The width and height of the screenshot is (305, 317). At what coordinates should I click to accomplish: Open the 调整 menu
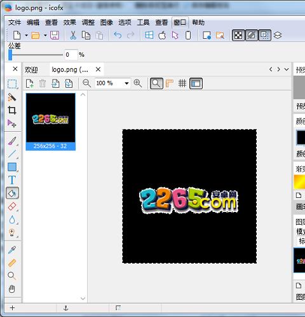(x=88, y=22)
